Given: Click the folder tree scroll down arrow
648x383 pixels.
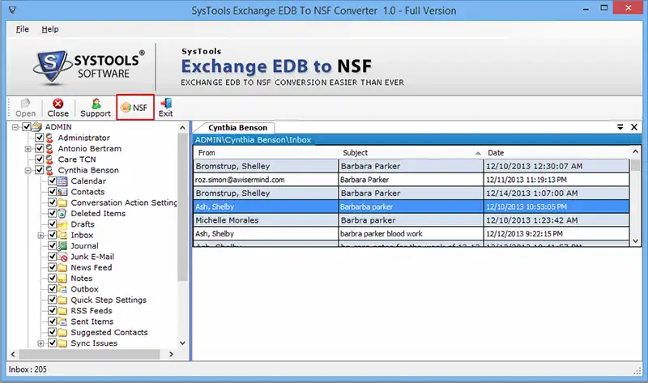Looking at the screenshot, I should [183, 343].
